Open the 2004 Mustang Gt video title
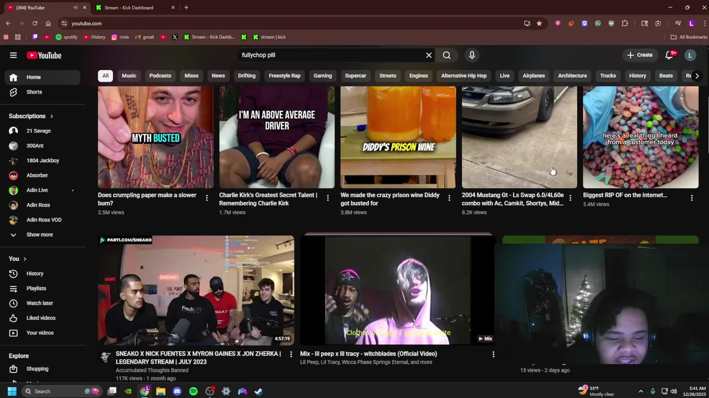Viewport: 709px width, 398px height. tap(512, 199)
